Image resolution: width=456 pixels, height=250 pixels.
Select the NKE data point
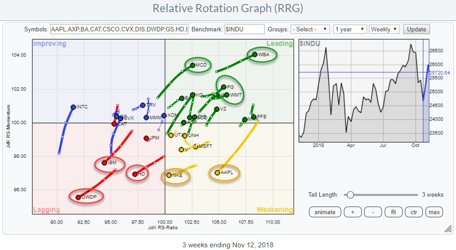[169, 175]
